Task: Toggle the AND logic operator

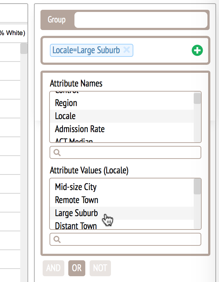Action: coord(53,268)
